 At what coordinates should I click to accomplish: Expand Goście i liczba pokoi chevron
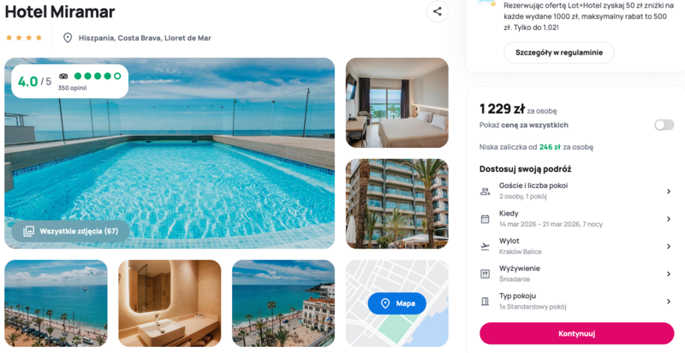[669, 191]
